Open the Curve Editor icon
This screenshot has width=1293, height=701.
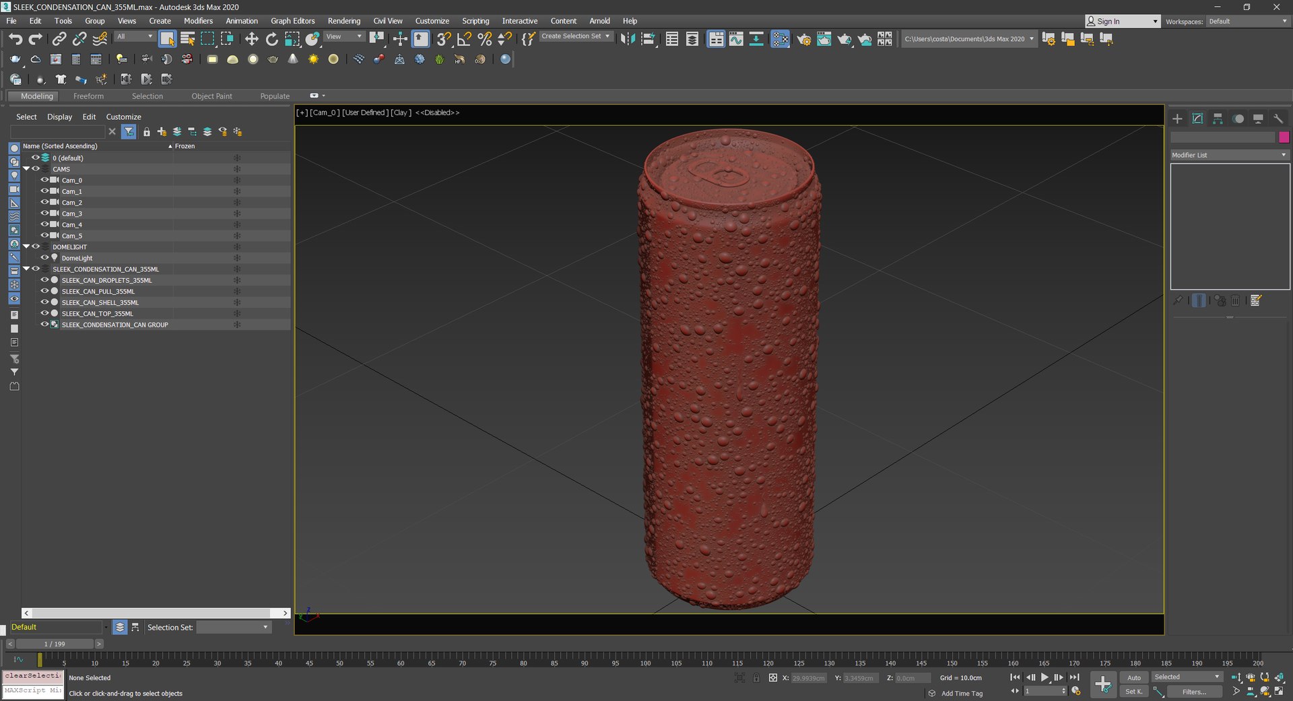[736, 39]
